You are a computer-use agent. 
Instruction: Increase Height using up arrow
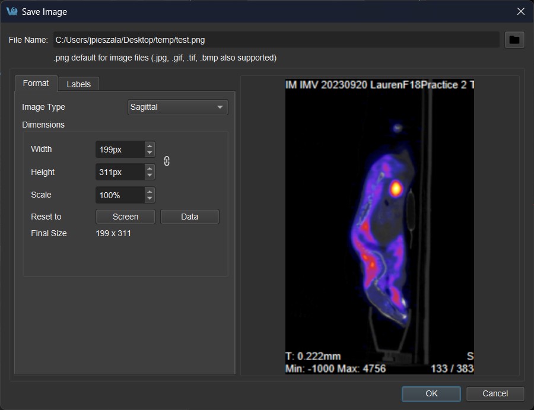(150, 168)
